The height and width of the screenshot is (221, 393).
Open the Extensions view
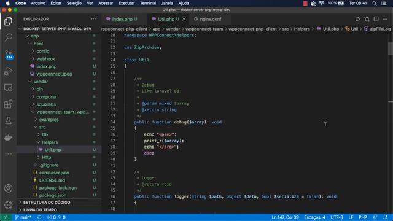click(8, 104)
